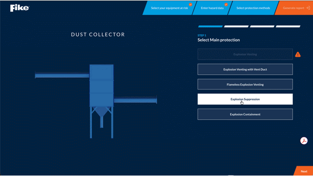Go to Select your equipment at risk tab
313x176 pixels.
[170, 8]
